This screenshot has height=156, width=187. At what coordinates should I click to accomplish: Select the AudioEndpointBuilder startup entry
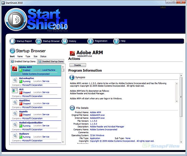point(36,126)
